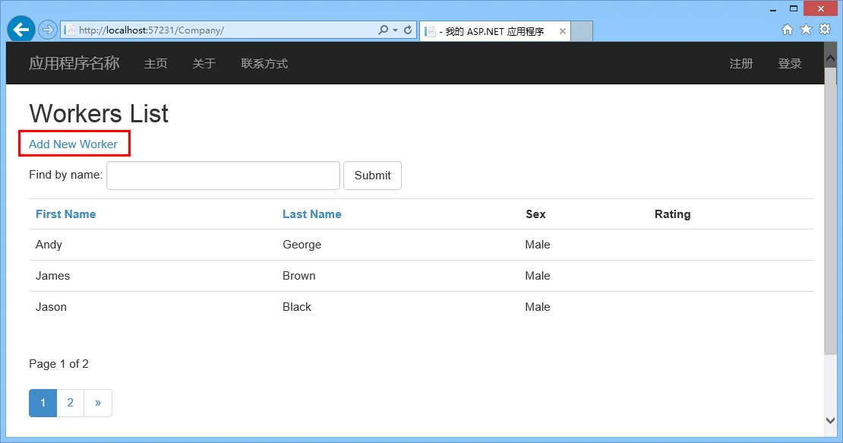This screenshot has width=843, height=443.
Task: Click the browser forward arrow button
Action: [47, 30]
